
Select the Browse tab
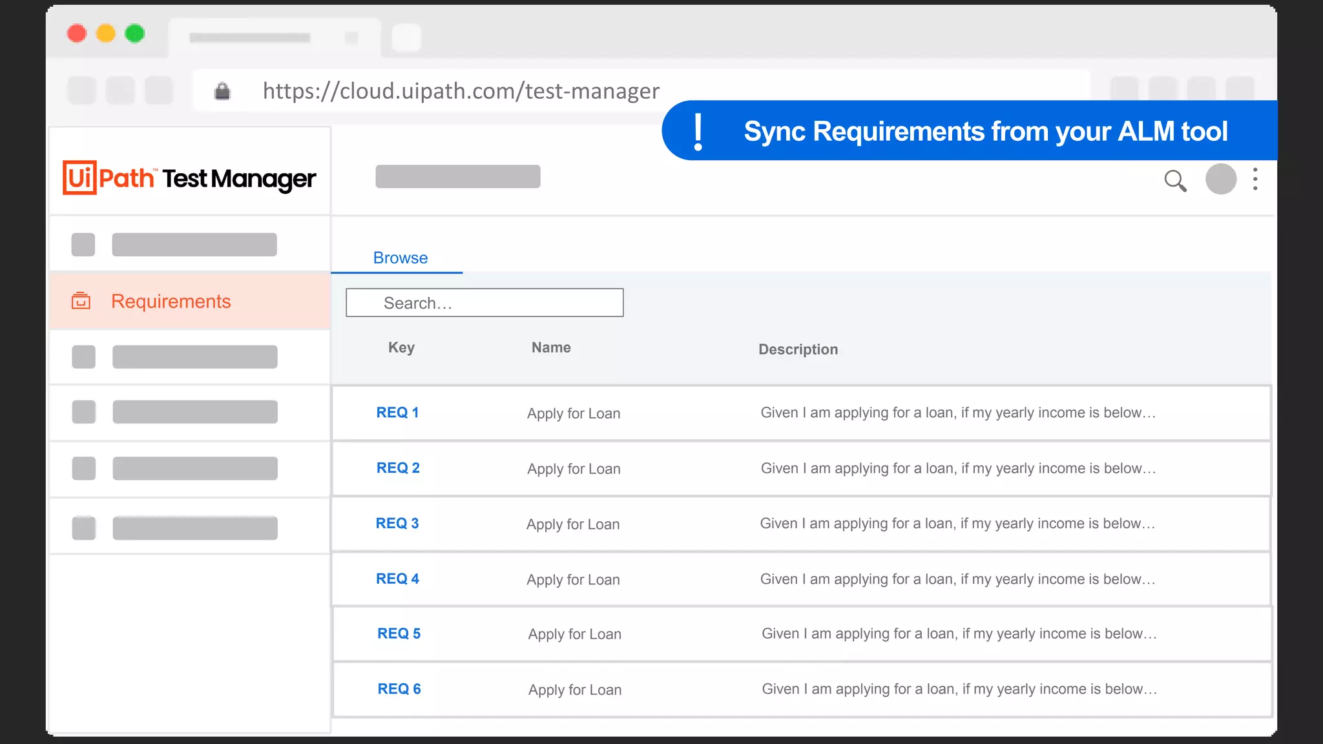(x=400, y=258)
